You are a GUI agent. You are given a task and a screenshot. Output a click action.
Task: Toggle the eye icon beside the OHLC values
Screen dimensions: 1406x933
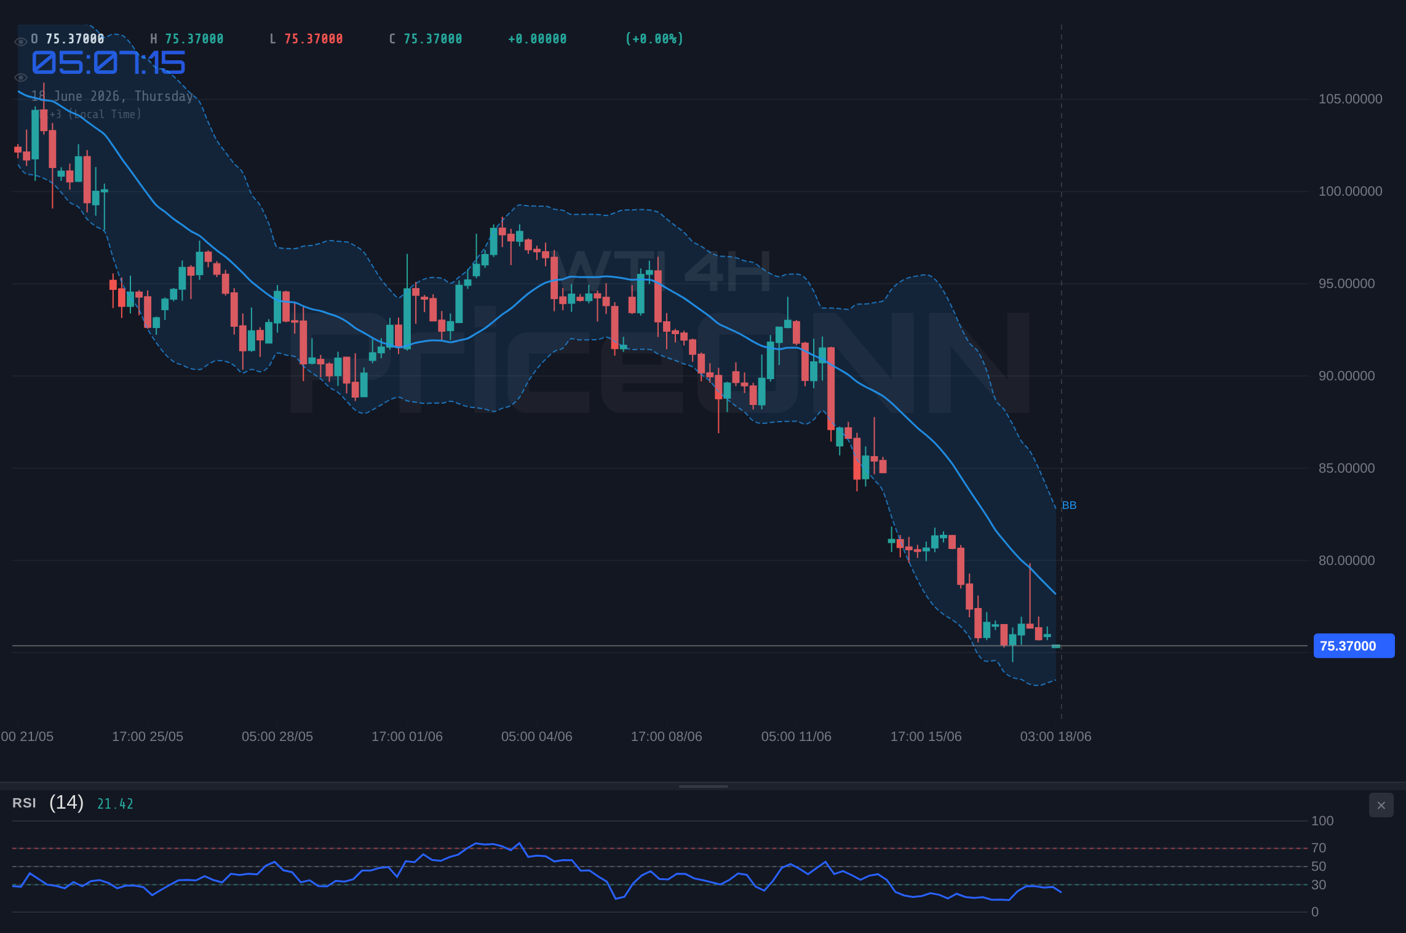[20, 42]
